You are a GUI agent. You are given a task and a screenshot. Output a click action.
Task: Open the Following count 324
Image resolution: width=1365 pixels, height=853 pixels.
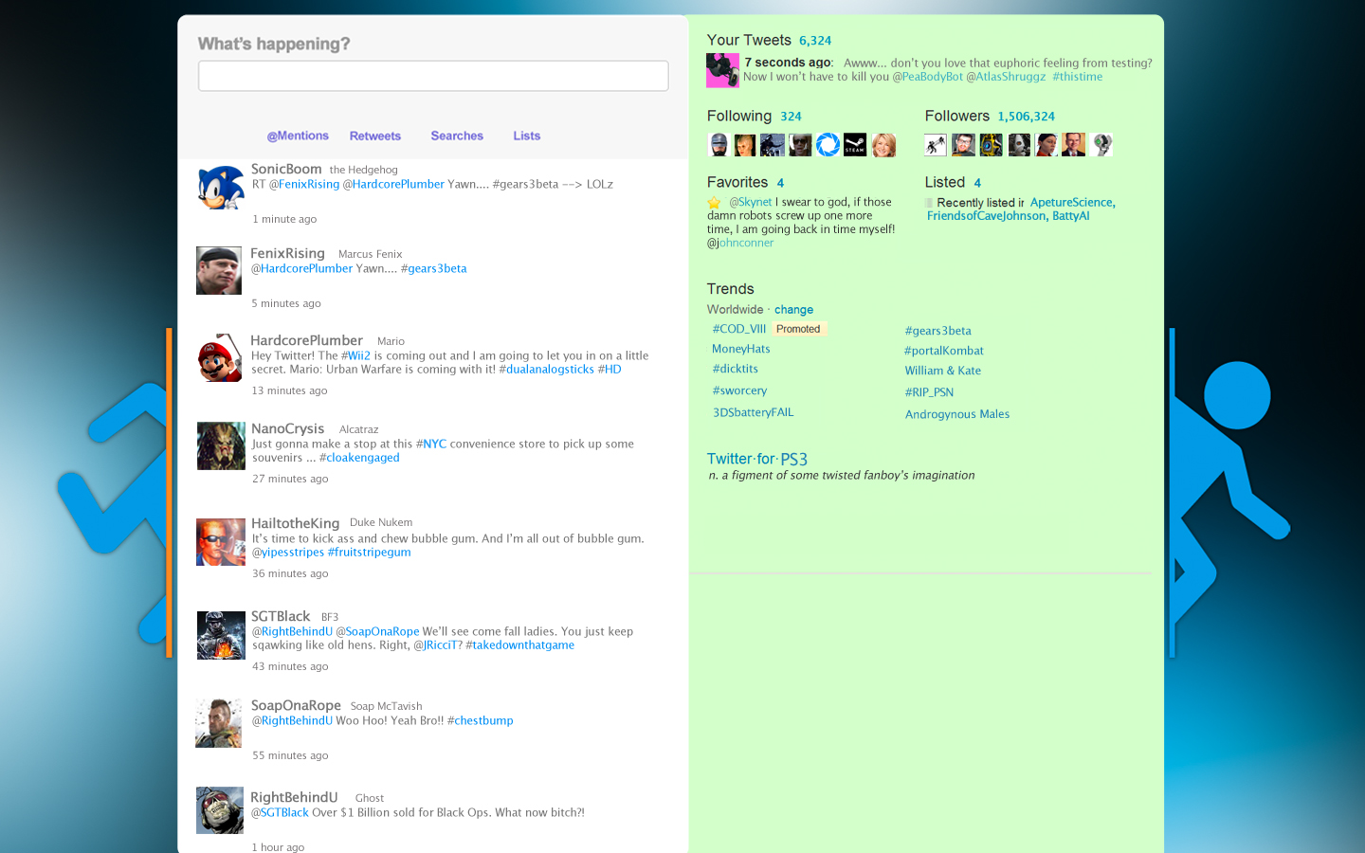click(791, 117)
